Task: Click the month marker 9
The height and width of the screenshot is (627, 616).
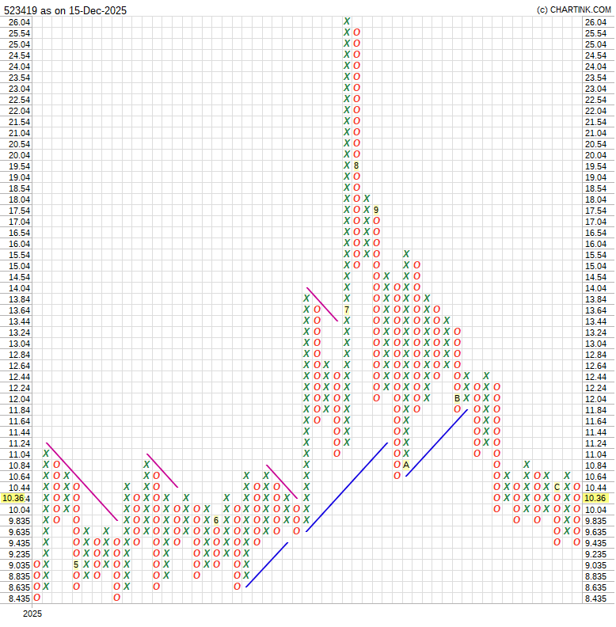Action: tap(376, 210)
